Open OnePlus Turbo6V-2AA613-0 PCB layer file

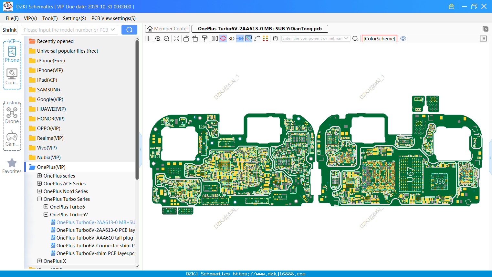tap(93, 230)
